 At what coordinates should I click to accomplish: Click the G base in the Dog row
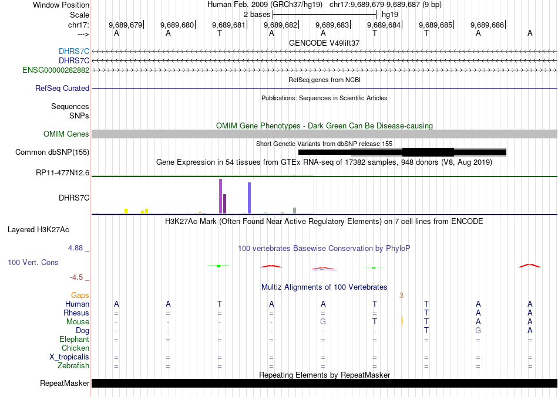(478, 331)
